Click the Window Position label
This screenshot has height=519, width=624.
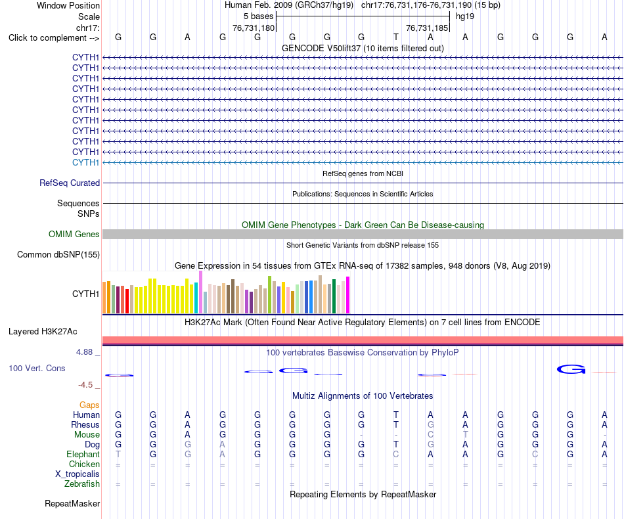[68, 5]
